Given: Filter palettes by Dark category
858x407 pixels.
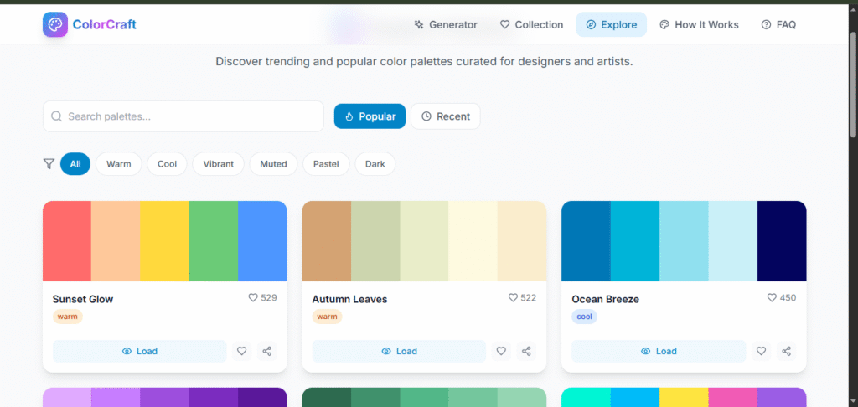Looking at the screenshot, I should (375, 164).
